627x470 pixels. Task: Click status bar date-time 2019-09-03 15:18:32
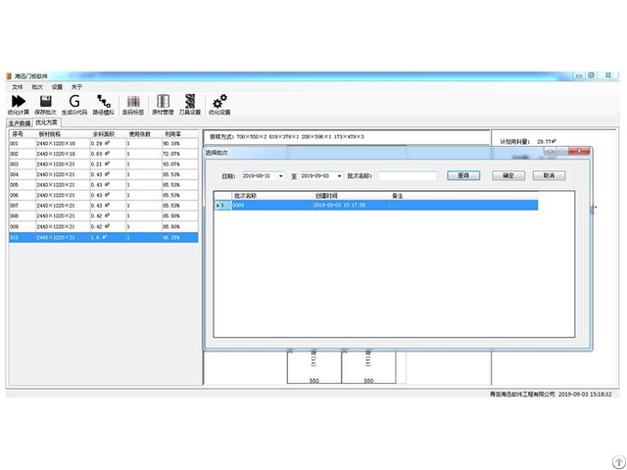[585, 394]
